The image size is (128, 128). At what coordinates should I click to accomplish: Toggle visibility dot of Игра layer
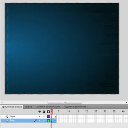coord(40,117)
